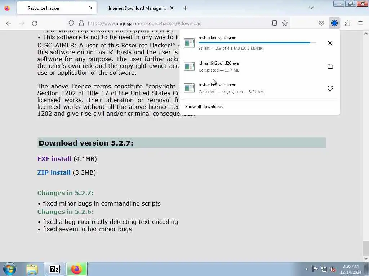
Task: Click 'Completed — 11.7 MB' status text
Action: click(219, 70)
